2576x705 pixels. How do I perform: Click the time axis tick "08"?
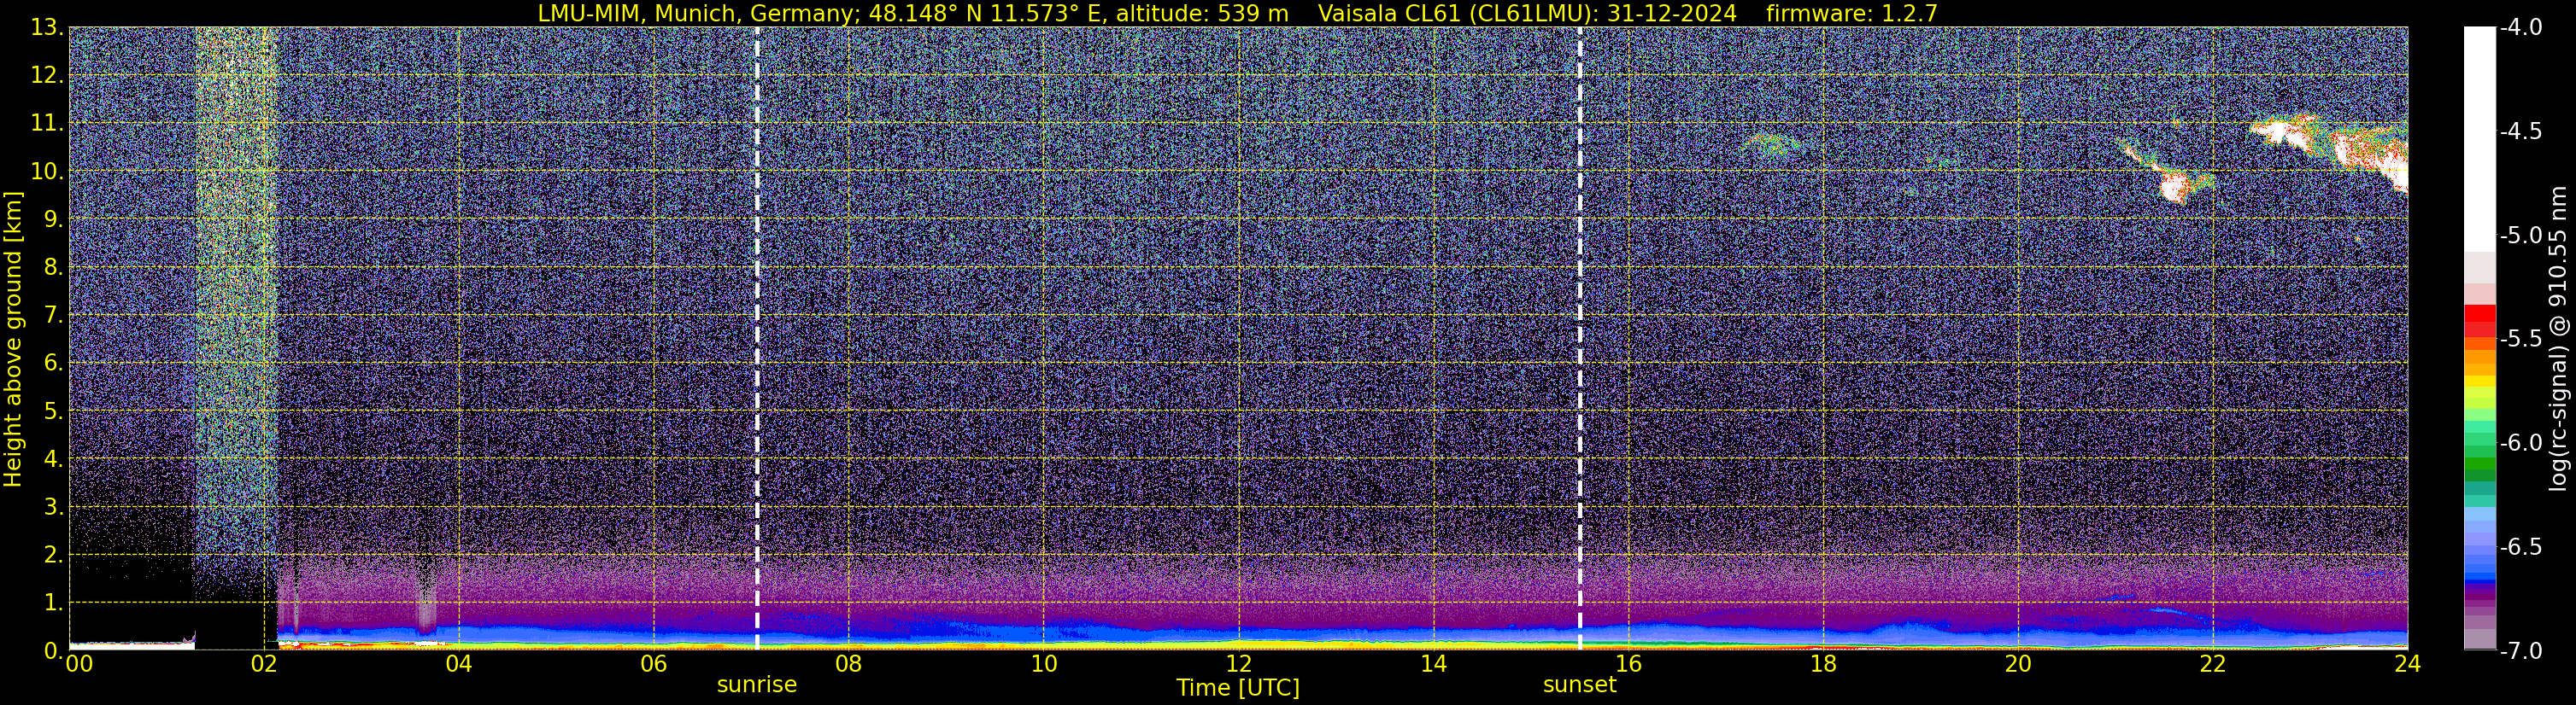(x=849, y=665)
